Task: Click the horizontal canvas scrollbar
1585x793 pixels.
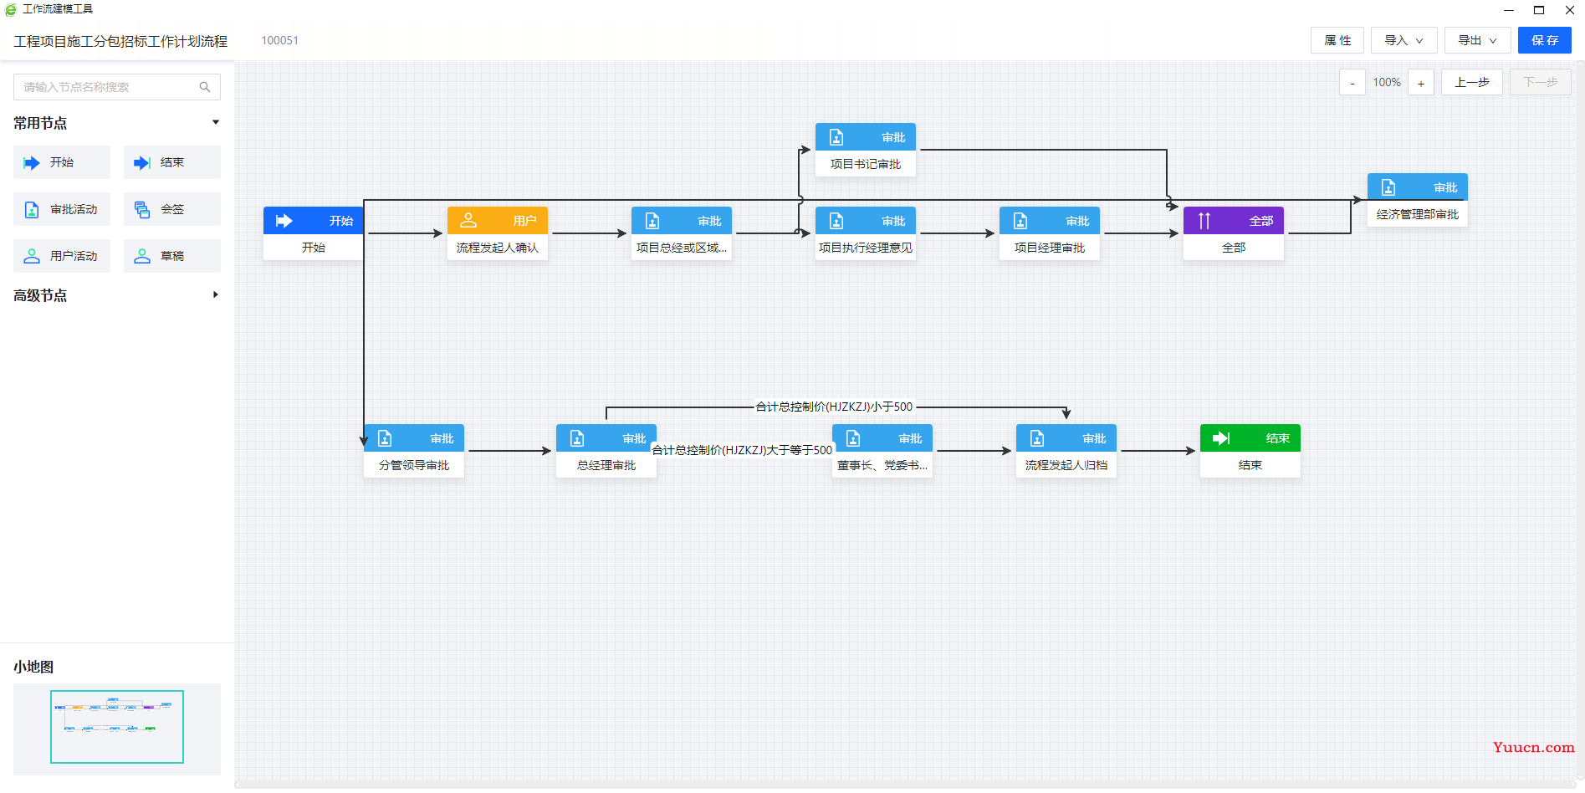Action: pyautogui.click(x=908, y=785)
